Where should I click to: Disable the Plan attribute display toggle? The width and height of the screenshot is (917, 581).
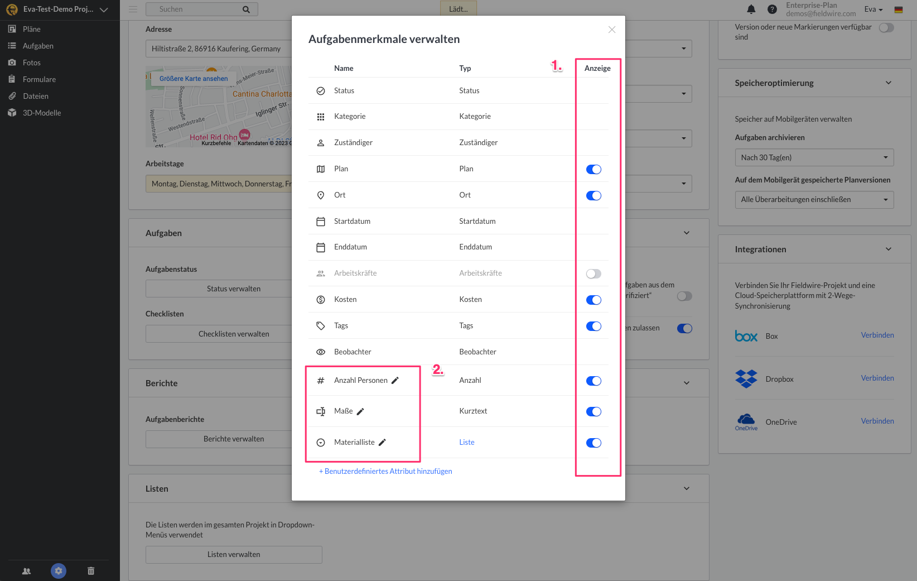(593, 170)
